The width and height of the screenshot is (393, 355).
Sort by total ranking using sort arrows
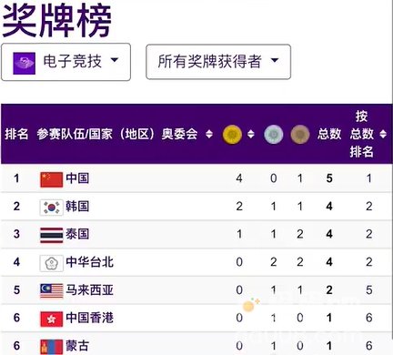point(383,134)
